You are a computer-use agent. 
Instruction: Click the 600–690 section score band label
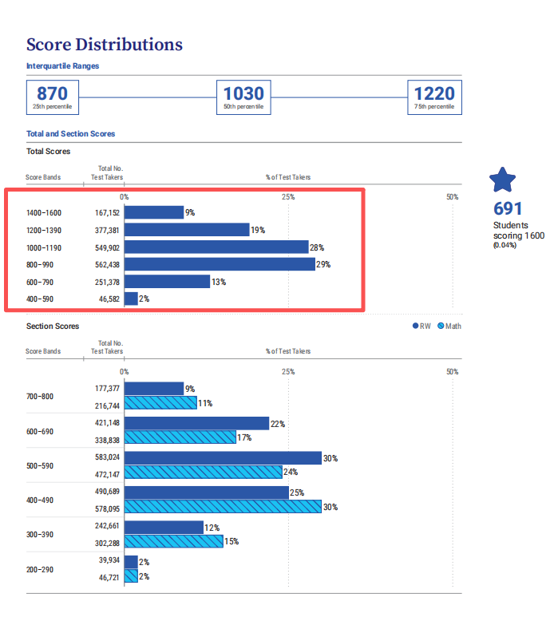coord(40,431)
